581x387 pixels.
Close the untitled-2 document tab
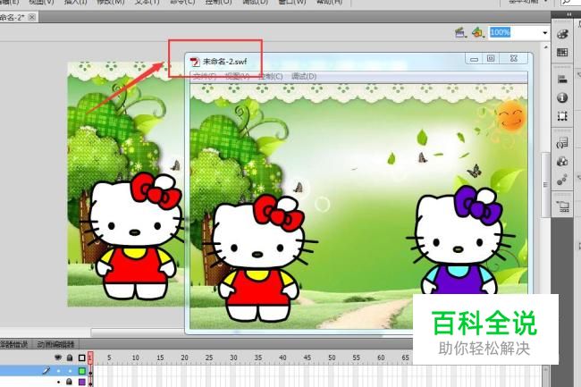coord(32,17)
